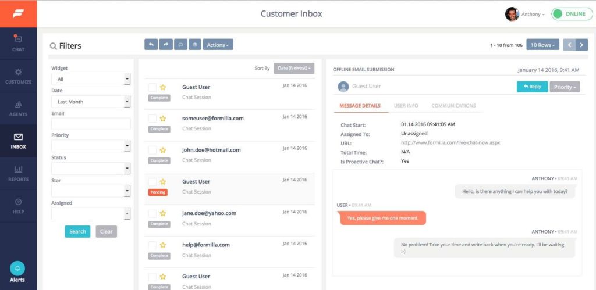Open the Customize section in the sidebar
This screenshot has height=290, width=596.
click(18, 76)
